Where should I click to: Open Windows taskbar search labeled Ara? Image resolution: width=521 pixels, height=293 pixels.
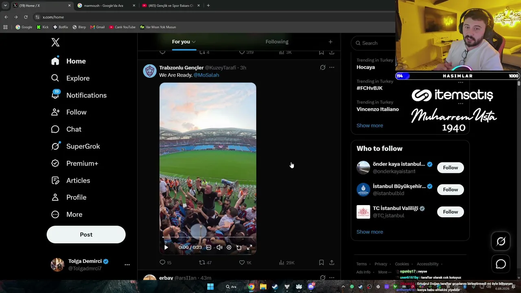(x=231, y=286)
